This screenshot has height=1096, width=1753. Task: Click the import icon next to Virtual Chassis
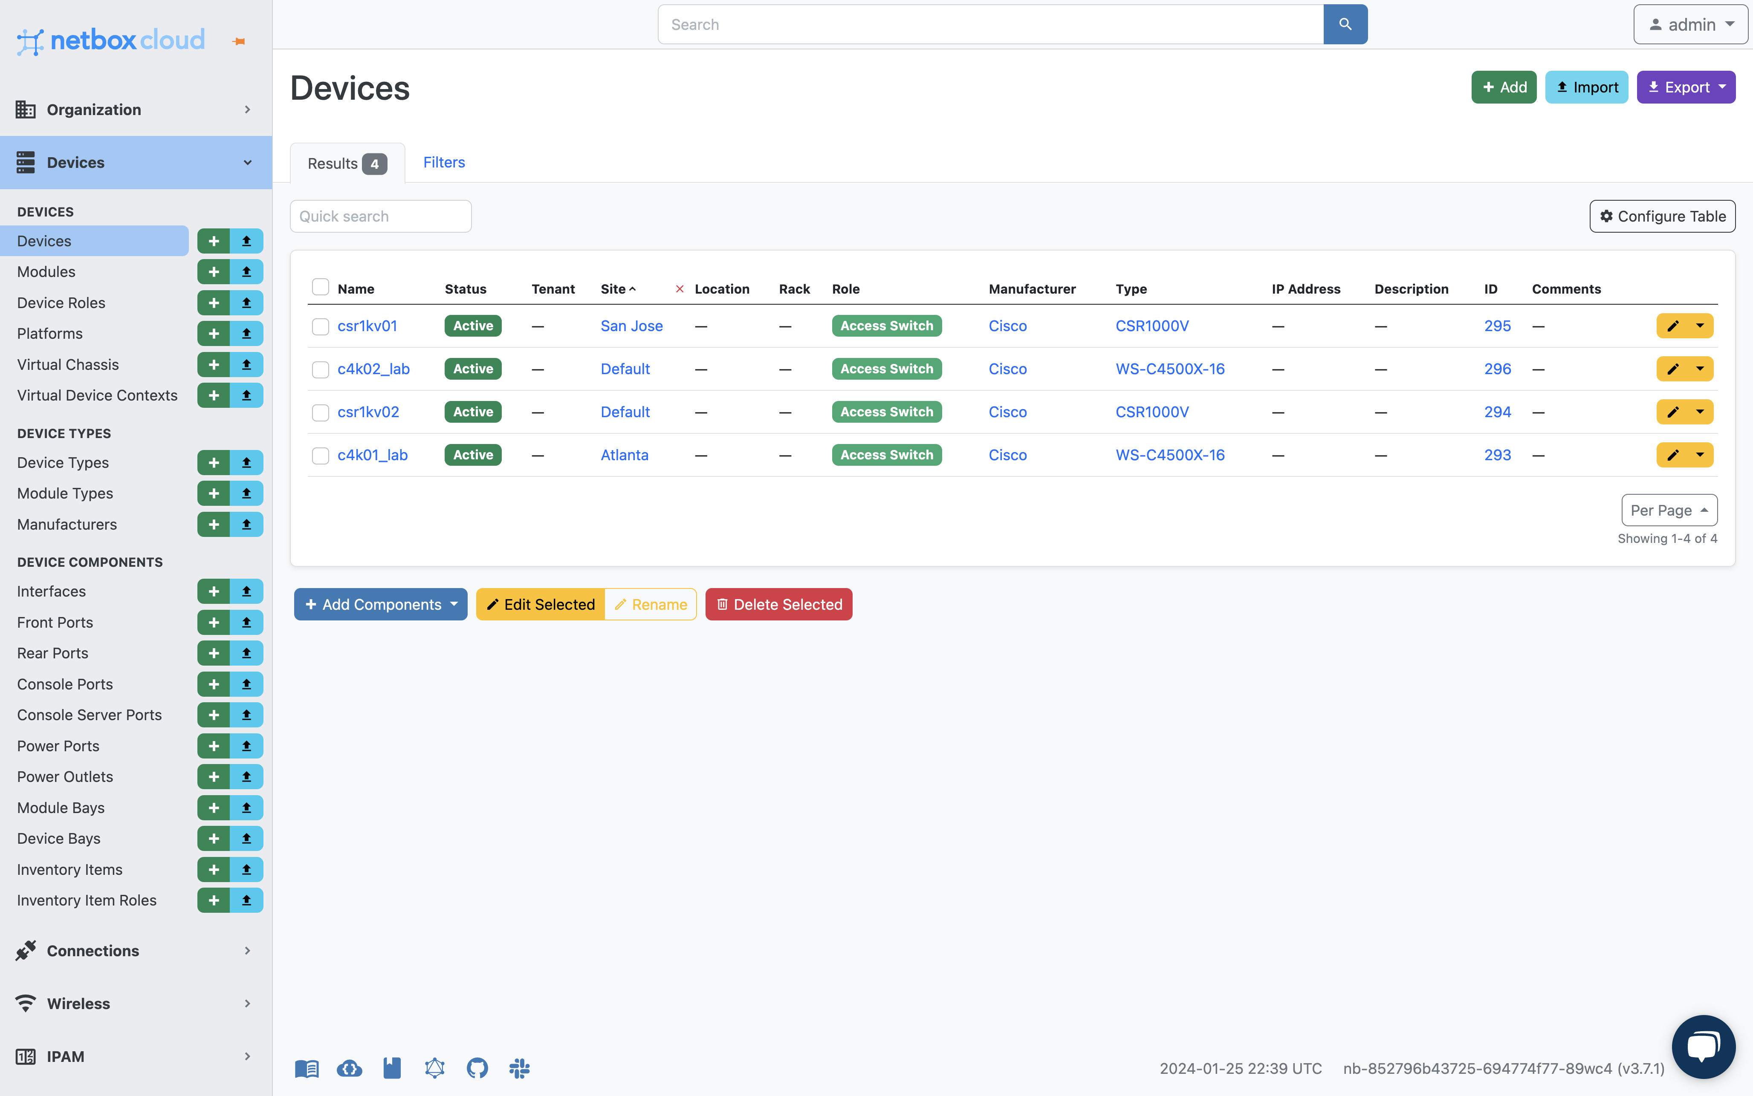(246, 364)
